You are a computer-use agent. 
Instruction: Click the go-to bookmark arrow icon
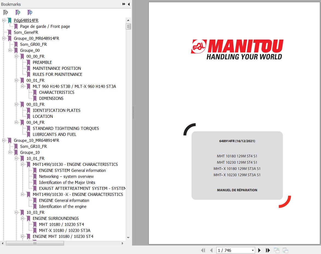[x=30, y=13]
